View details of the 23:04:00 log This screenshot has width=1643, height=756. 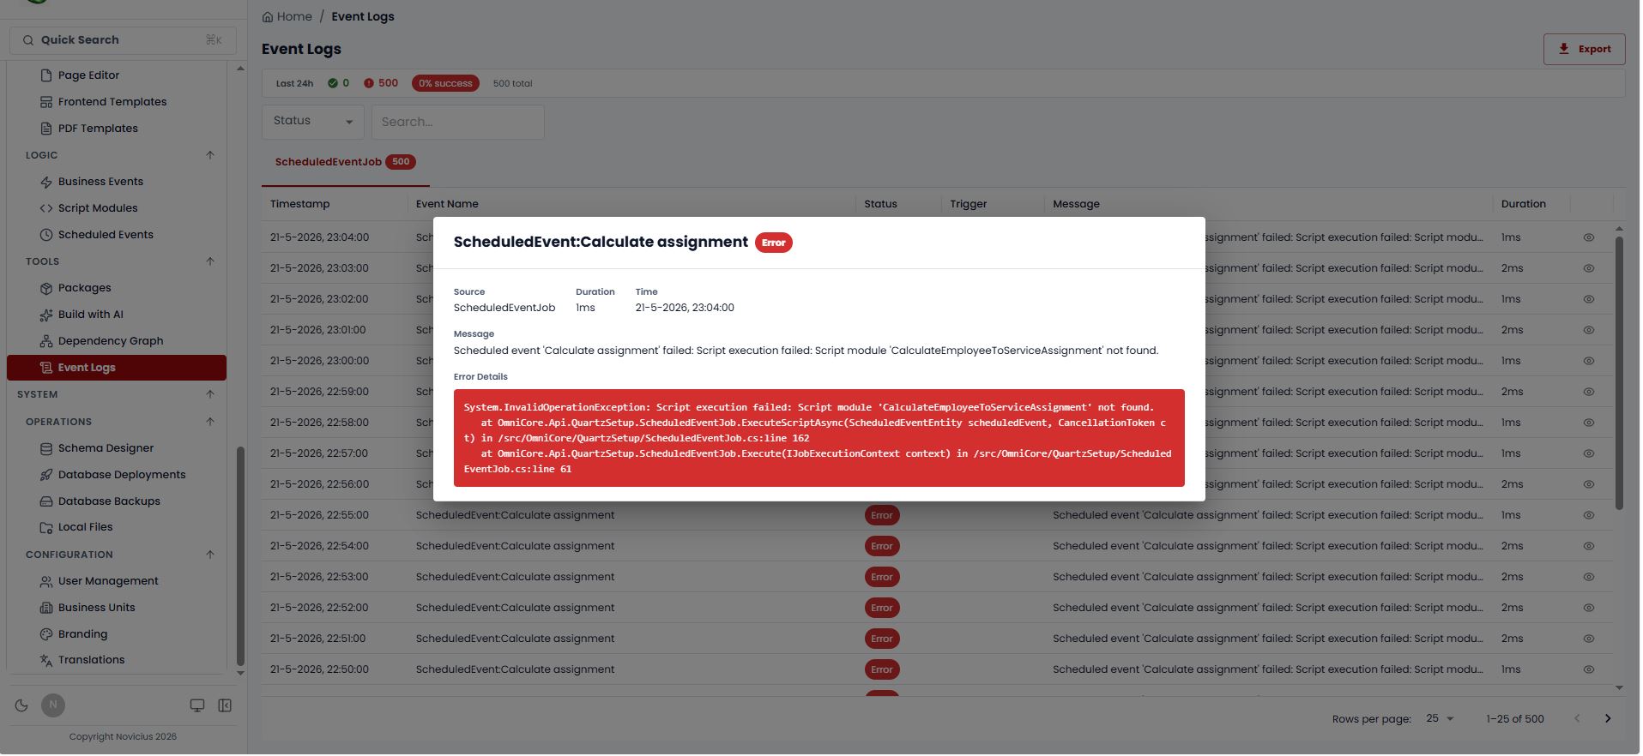(x=1589, y=237)
